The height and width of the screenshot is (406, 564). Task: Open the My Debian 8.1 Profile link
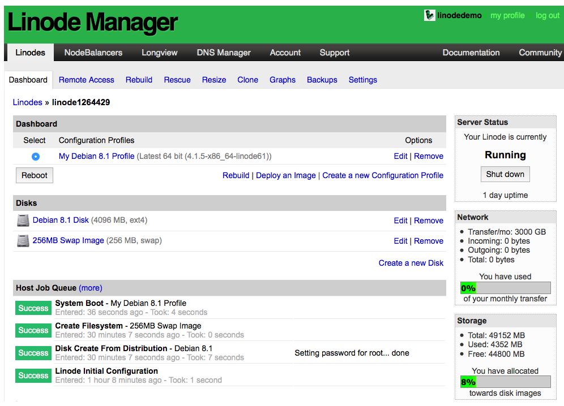coord(96,156)
